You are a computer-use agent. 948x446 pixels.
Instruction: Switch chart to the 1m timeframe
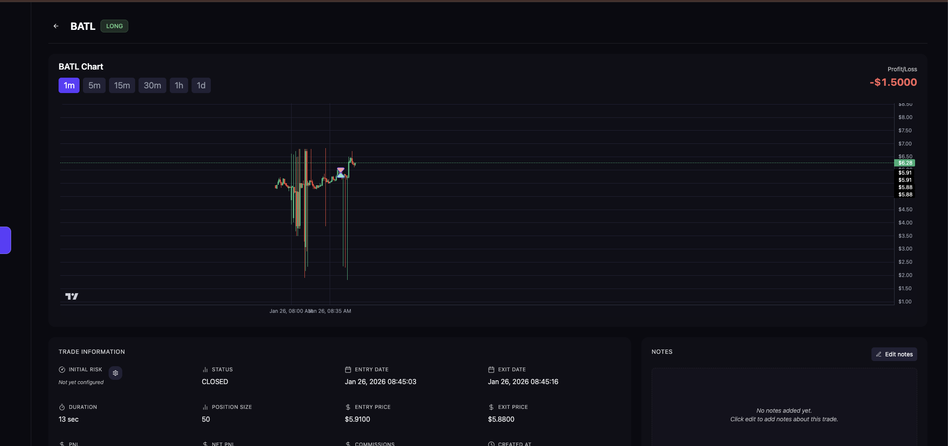[x=69, y=85]
